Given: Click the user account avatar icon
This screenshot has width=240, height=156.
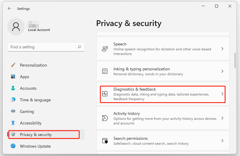Looking at the screenshot, I should point(16,26).
